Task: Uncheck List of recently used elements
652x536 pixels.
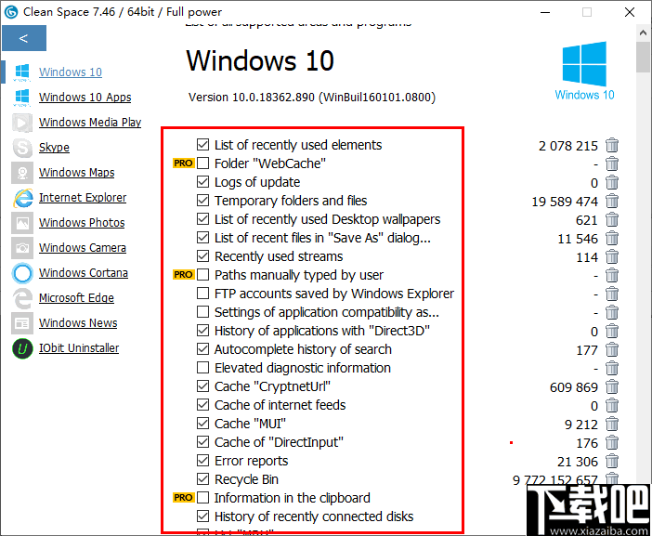Action: [202, 145]
